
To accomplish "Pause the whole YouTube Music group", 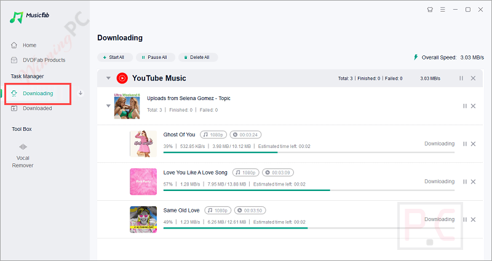I will 461,78.
